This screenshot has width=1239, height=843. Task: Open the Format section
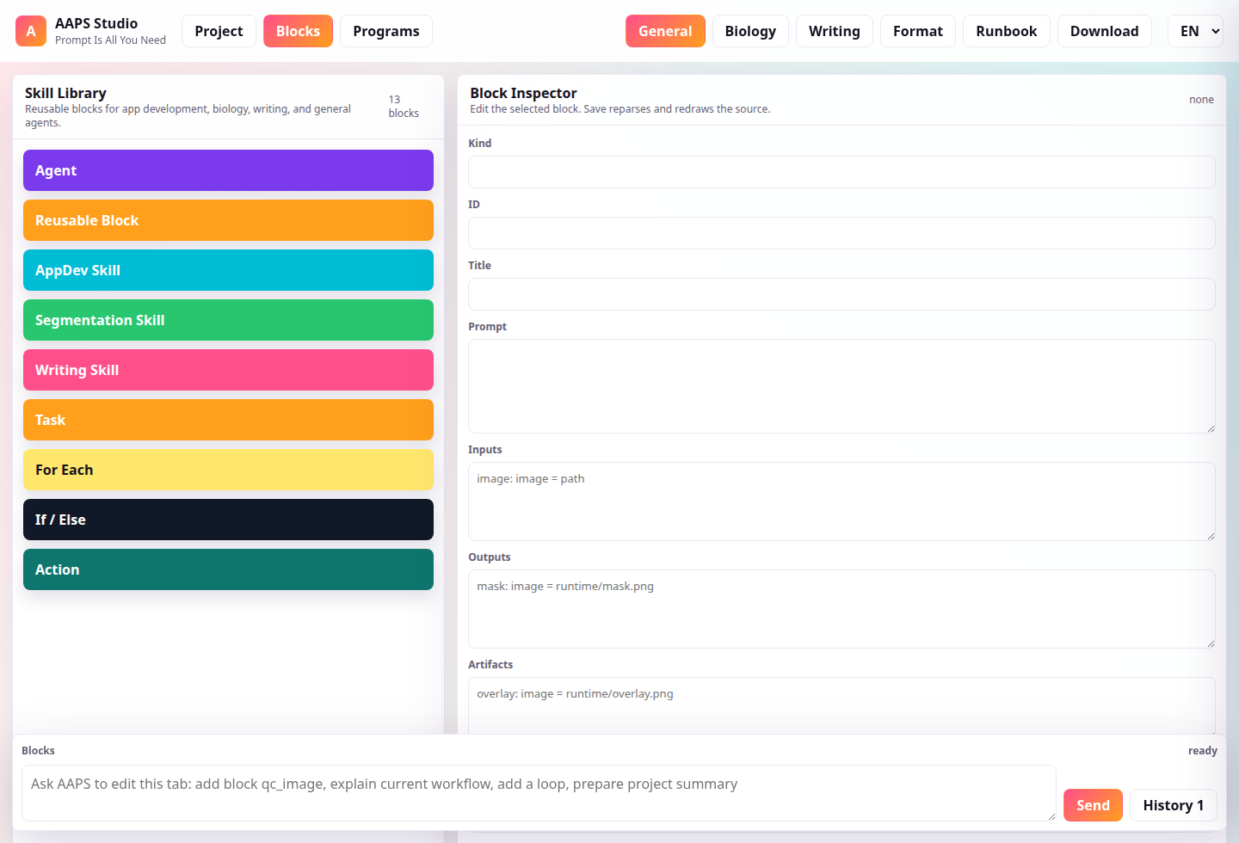(918, 31)
